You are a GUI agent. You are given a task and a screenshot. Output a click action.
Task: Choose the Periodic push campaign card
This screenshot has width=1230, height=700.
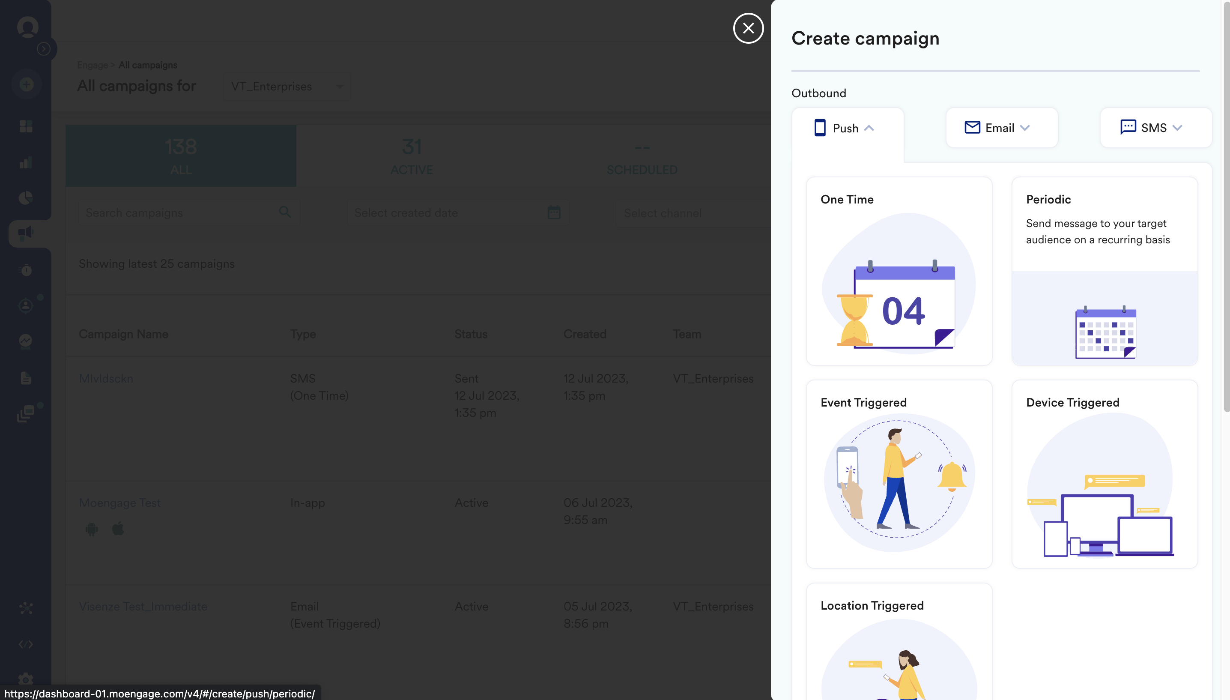tap(1104, 271)
